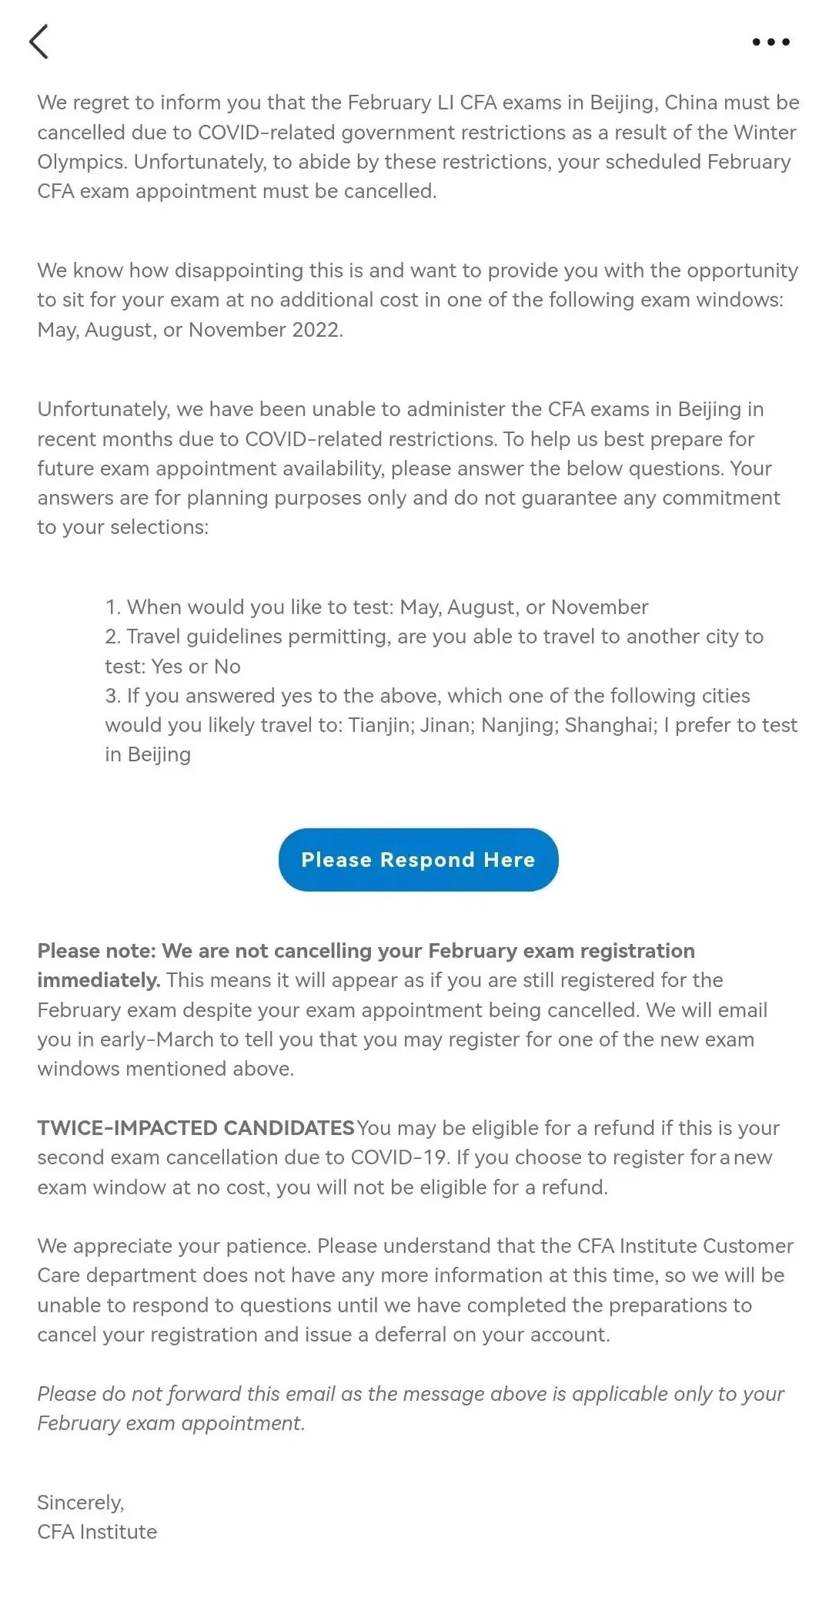Screen dimensions: 829x1602
Task: Click the 'Sincerely,' closing line
Action: click(81, 1503)
